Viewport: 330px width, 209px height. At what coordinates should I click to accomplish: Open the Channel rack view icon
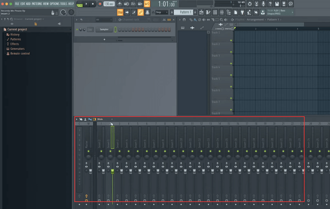coord(215,12)
